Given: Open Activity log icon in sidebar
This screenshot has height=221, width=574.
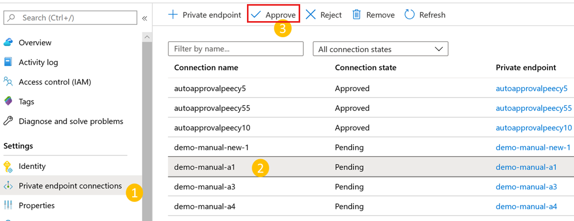Looking at the screenshot, I should coord(8,62).
